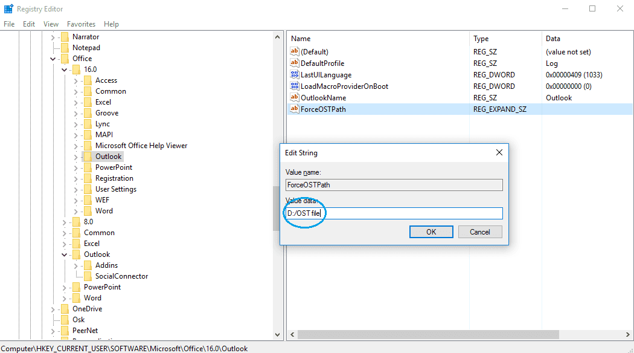Screen dimensions: 634x353
Task: Cancel the Edit String dialog
Action: [x=480, y=232]
